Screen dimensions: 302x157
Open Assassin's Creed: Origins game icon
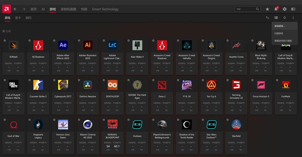pyautogui.click(x=211, y=45)
